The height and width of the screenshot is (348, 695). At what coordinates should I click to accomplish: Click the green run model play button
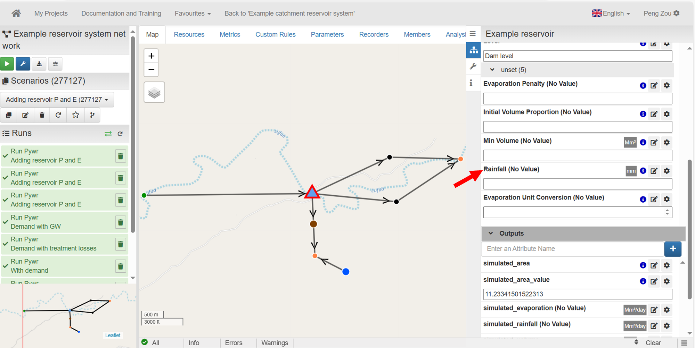pos(7,64)
